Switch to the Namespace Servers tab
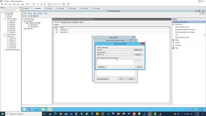Image resolution: width=206 pixels, height=116 pixels. point(66,22)
